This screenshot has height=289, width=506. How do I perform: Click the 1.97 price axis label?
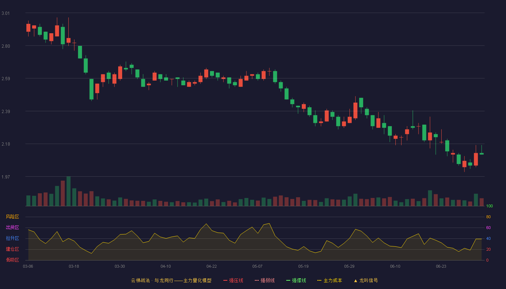[x=6, y=177]
